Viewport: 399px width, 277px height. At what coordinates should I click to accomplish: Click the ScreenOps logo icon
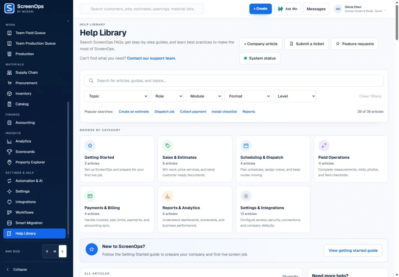tap(10, 8)
